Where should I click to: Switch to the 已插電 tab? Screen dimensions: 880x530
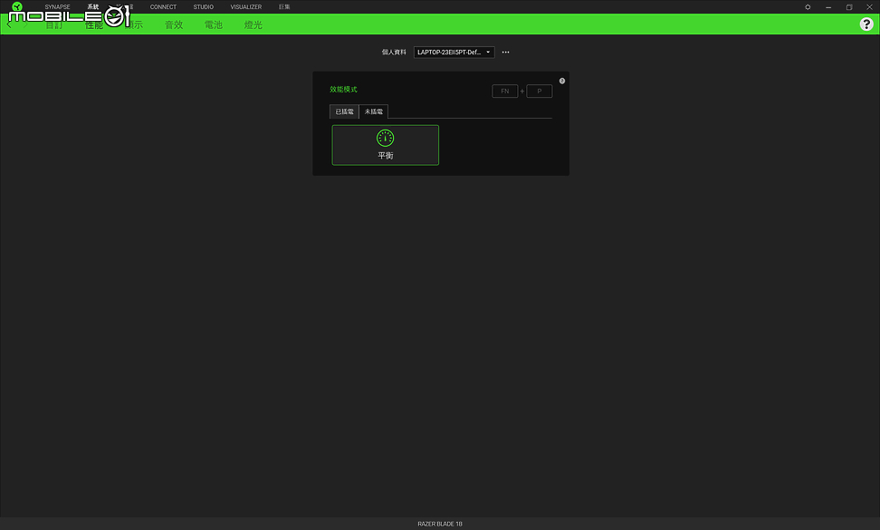click(344, 111)
